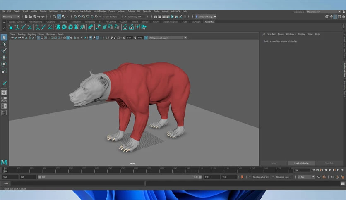
Task: Click the Load Attributes button
Action: [301, 163]
